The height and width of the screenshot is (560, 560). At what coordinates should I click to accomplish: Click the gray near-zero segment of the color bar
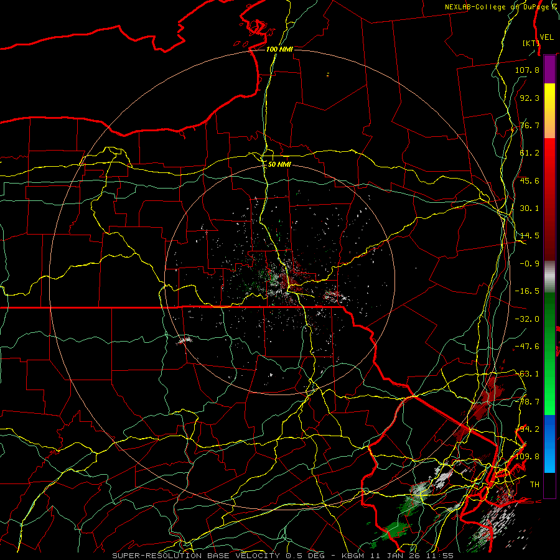coord(549,277)
